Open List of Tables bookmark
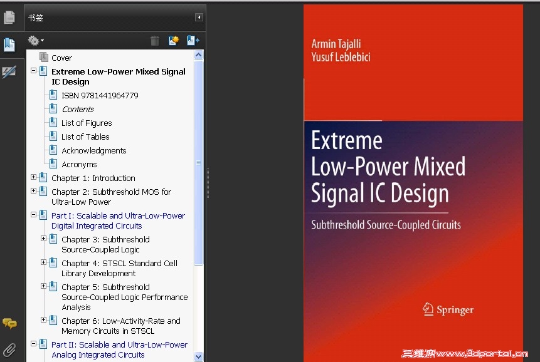 (x=85, y=137)
